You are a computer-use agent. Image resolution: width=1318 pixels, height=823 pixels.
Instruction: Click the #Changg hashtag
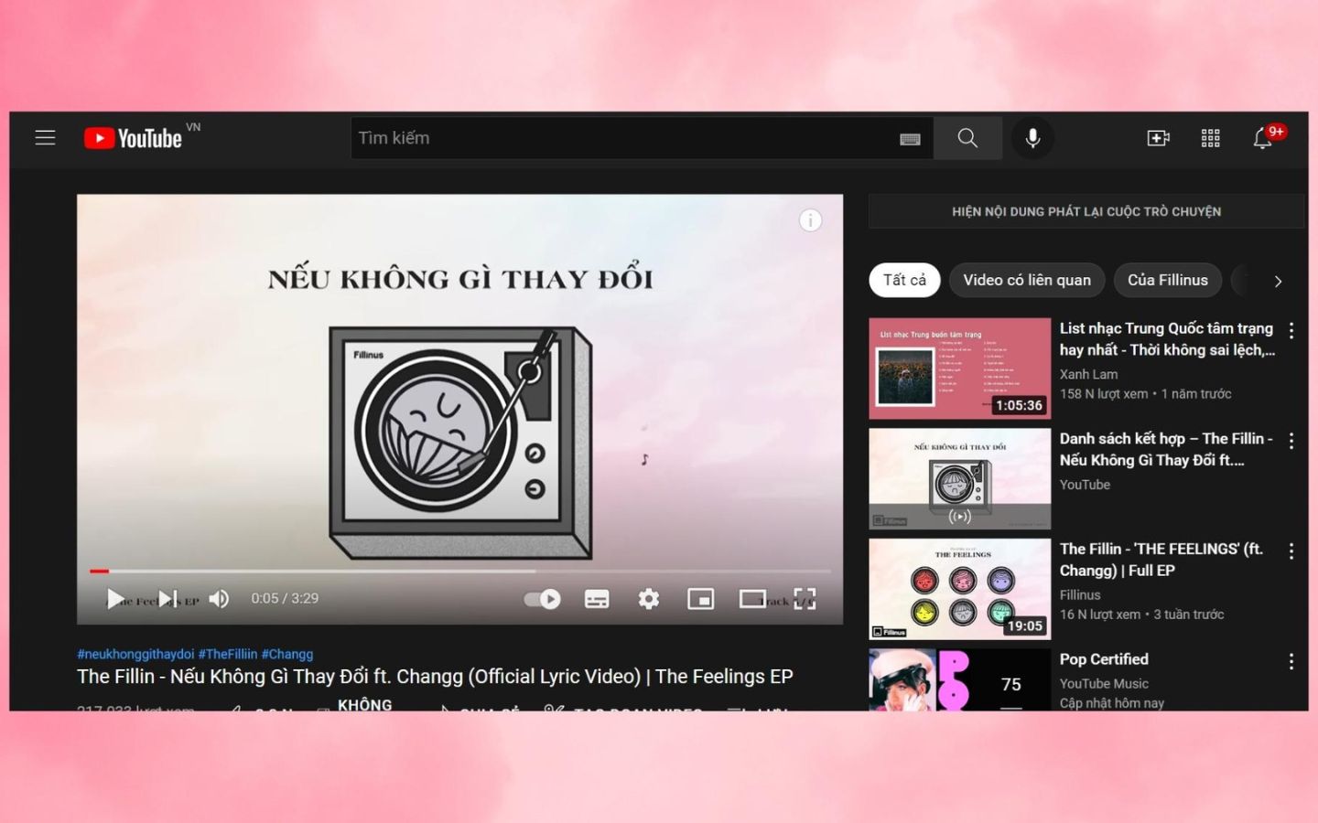click(x=287, y=654)
